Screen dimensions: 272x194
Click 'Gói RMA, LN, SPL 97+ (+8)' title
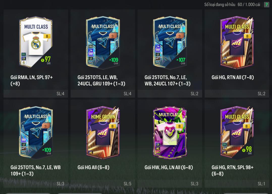point(32,80)
